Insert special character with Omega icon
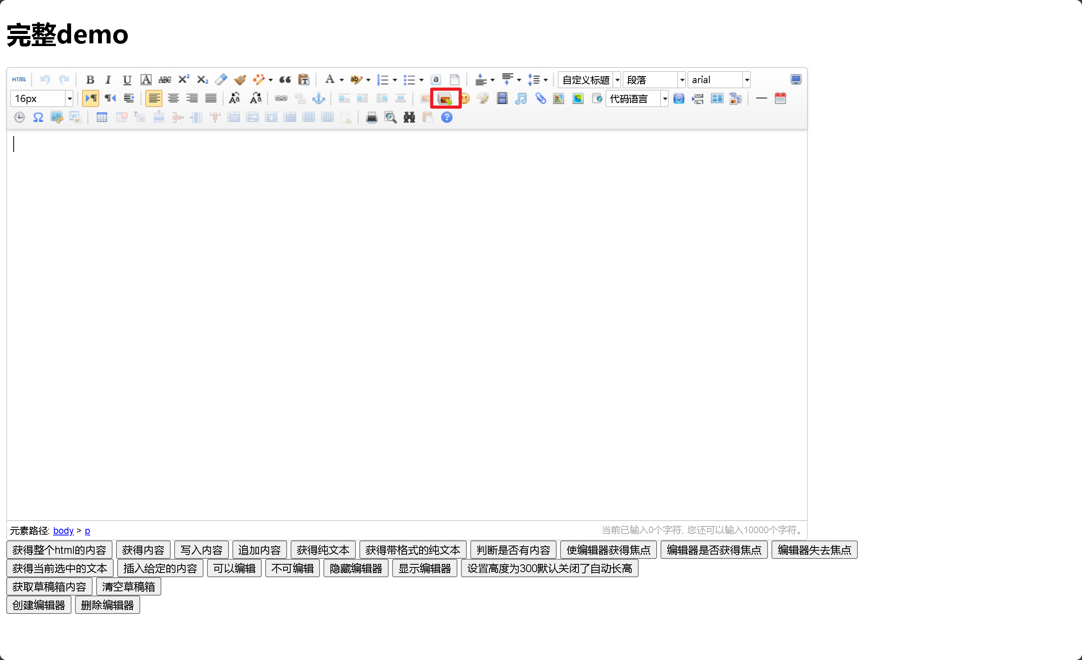The height and width of the screenshot is (660, 1082). click(x=38, y=117)
